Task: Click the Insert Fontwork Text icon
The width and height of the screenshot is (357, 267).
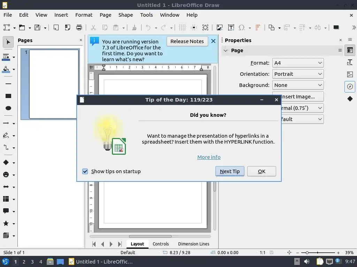Action: point(258,27)
